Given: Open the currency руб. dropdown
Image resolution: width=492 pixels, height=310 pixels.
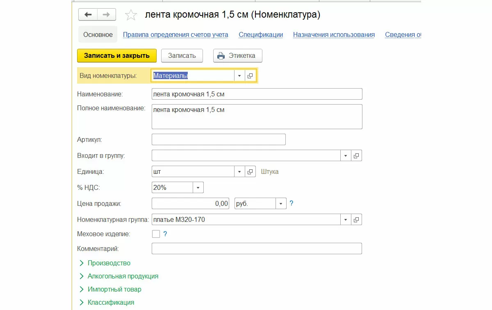Looking at the screenshot, I should [x=281, y=203].
